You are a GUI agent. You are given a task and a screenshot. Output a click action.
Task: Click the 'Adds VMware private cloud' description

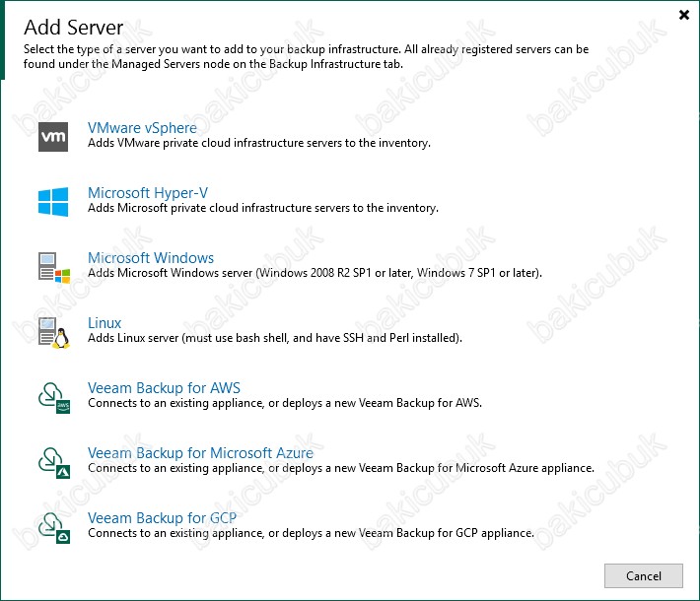tap(258, 144)
